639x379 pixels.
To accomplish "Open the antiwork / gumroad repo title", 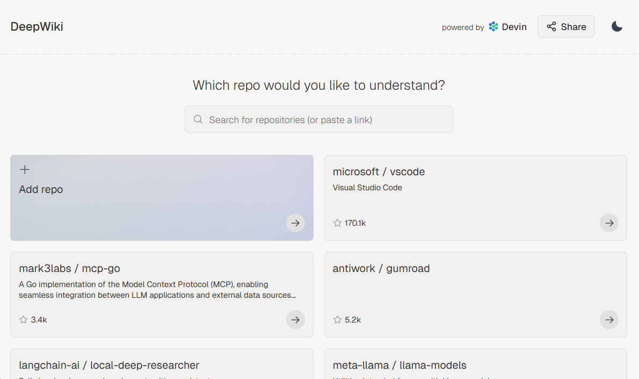I will [381, 268].
